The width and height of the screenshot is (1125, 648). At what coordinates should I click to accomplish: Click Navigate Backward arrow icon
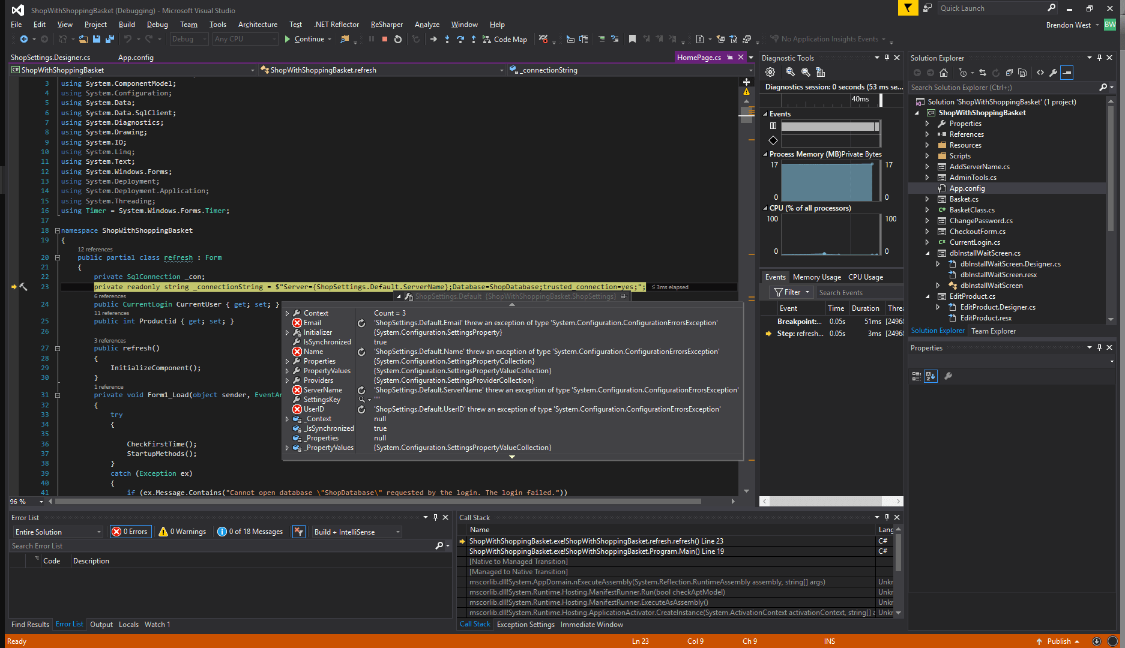[x=24, y=39]
